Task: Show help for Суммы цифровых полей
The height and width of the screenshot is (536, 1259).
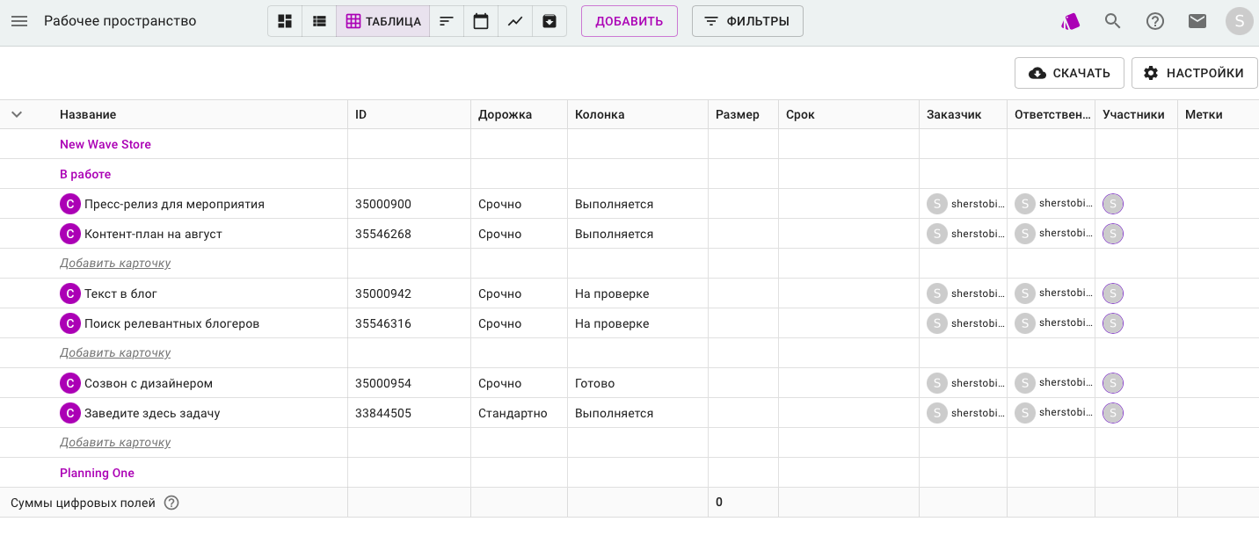Action: [171, 503]
